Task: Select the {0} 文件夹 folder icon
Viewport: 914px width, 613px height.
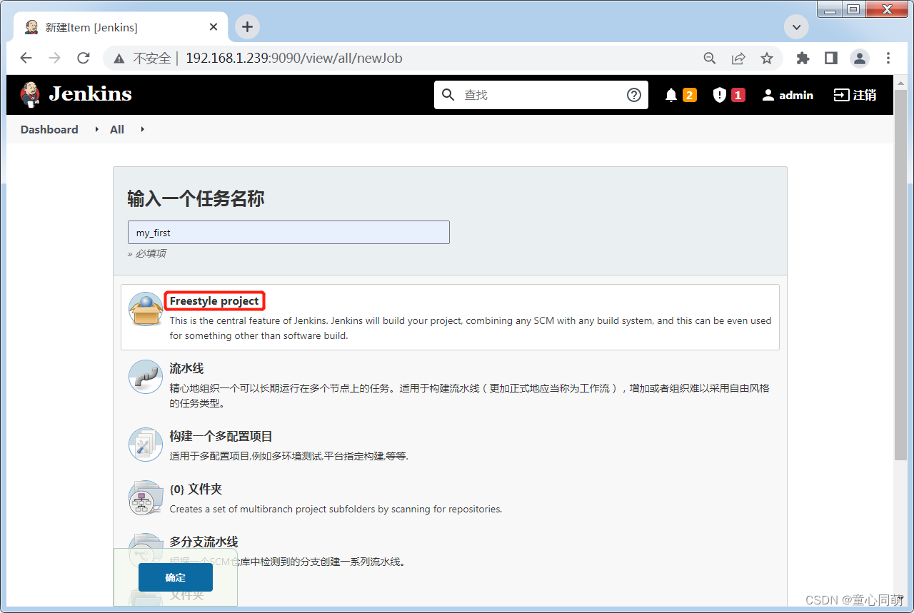Action: pyautogui.click(x=145, y=497)
